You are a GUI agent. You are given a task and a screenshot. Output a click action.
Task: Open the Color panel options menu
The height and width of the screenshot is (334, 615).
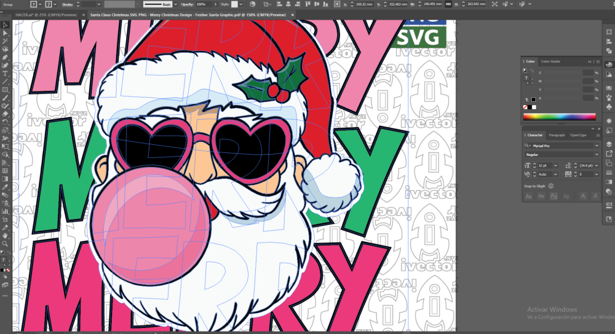(x=598, y=61)
